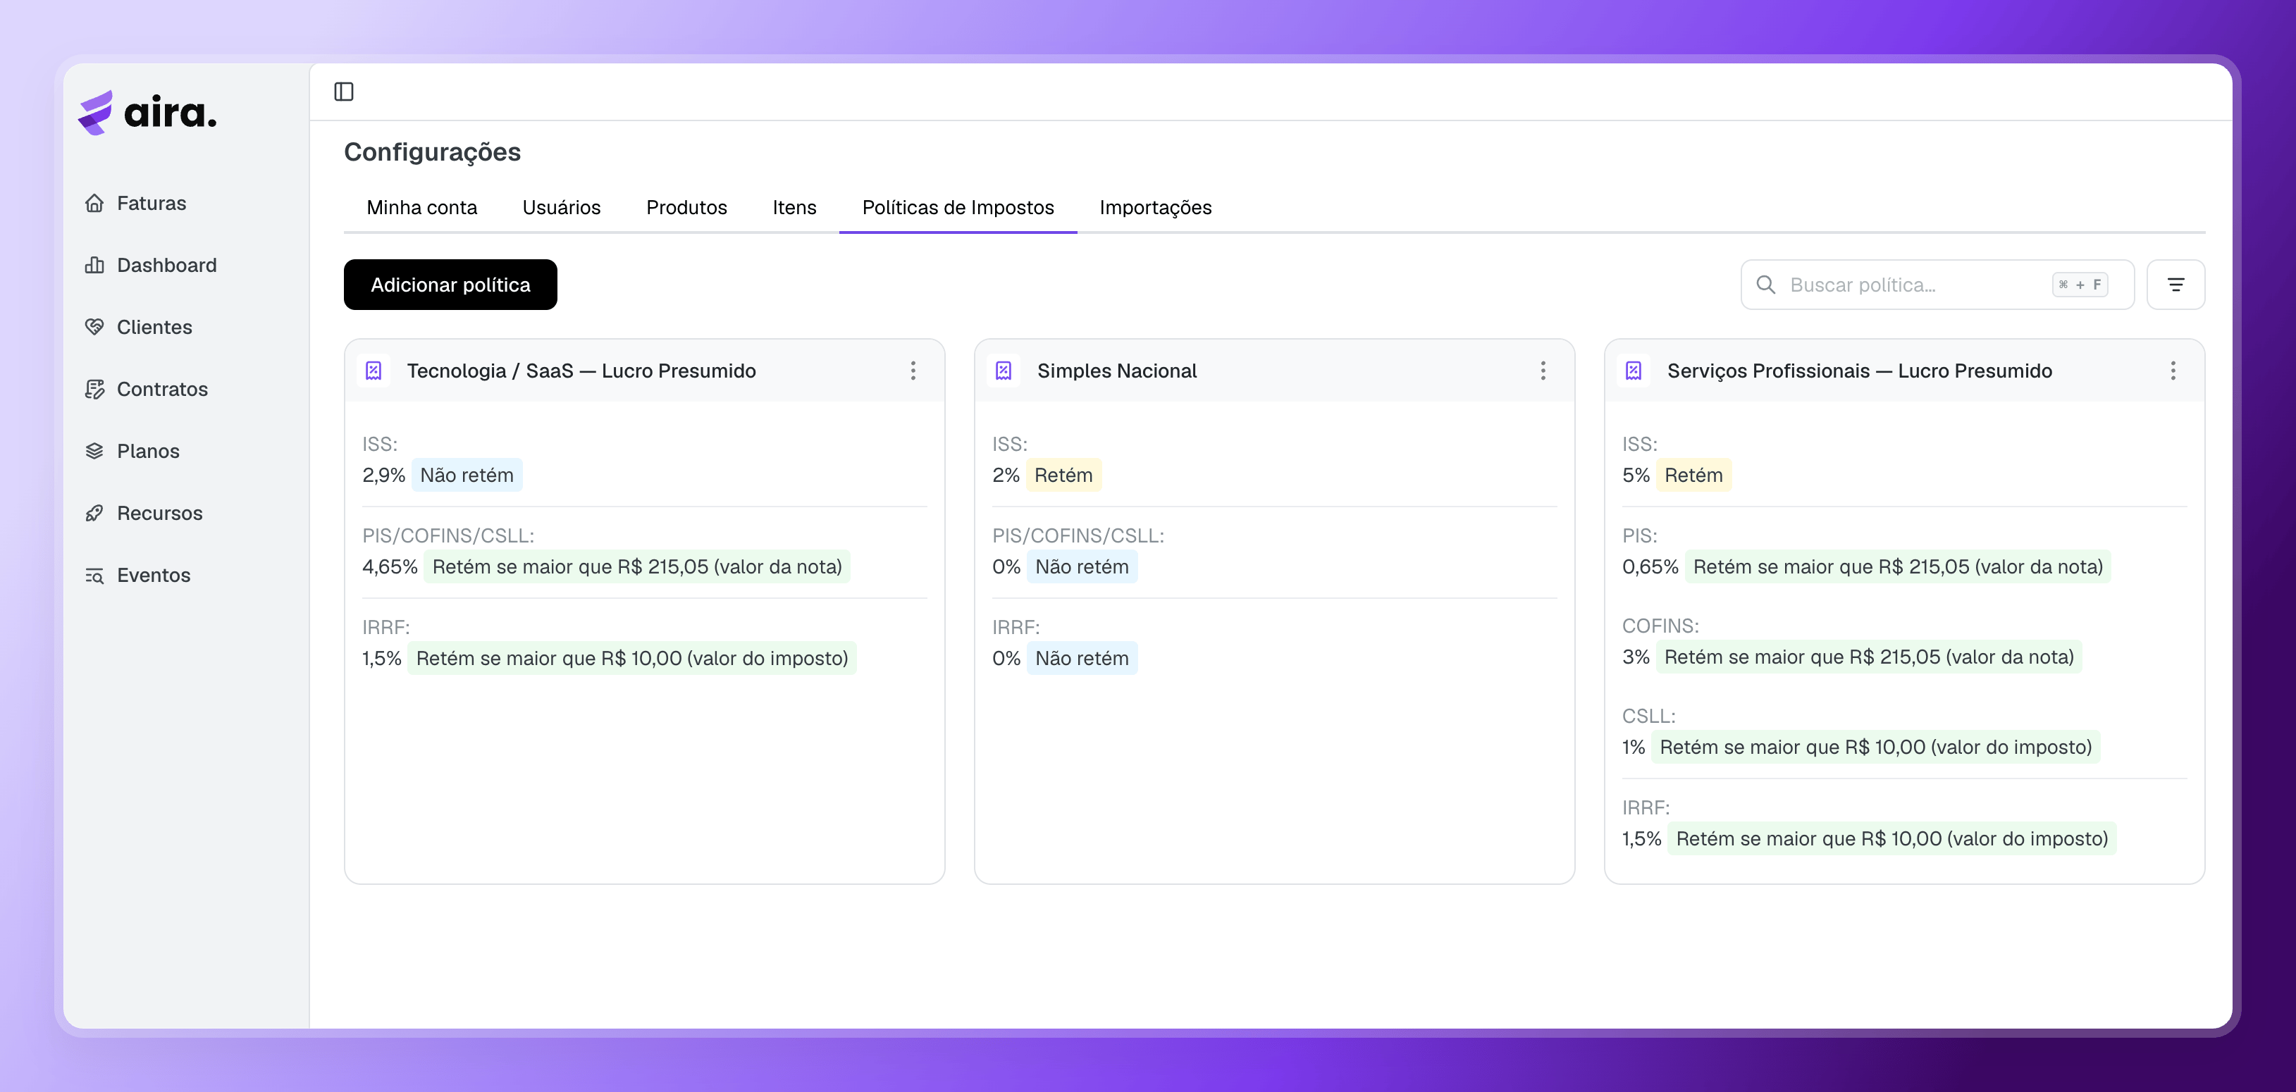The height and width of the screenshot is (1092, 2296).
Task: Open the Eventos page
Action: pyautogui.click(x=154, y=576)
